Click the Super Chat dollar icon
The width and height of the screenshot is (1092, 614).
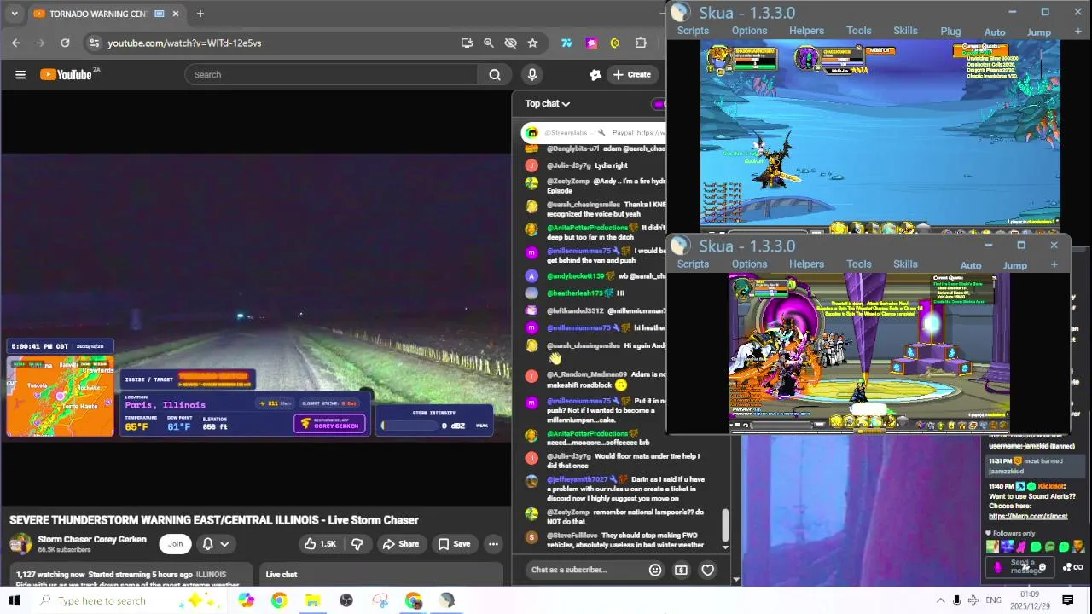681,570
